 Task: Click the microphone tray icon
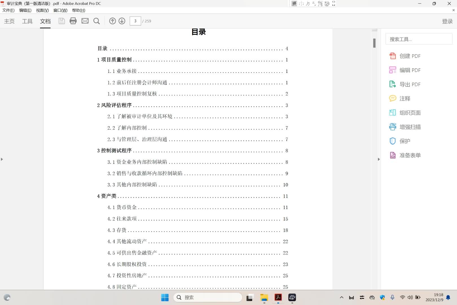(392, 297)
